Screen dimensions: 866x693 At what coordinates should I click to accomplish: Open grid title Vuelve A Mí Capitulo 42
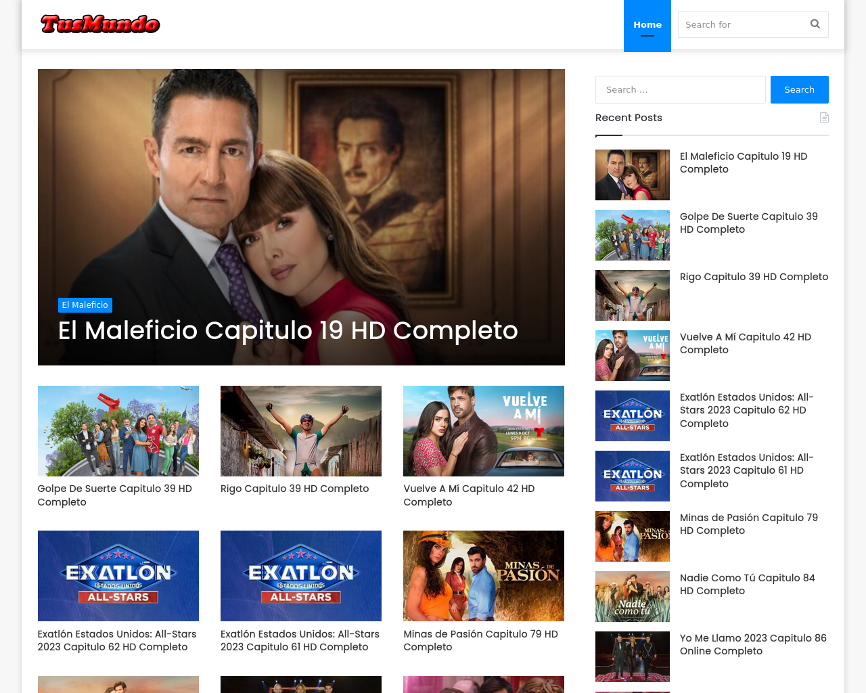(470, 495)
